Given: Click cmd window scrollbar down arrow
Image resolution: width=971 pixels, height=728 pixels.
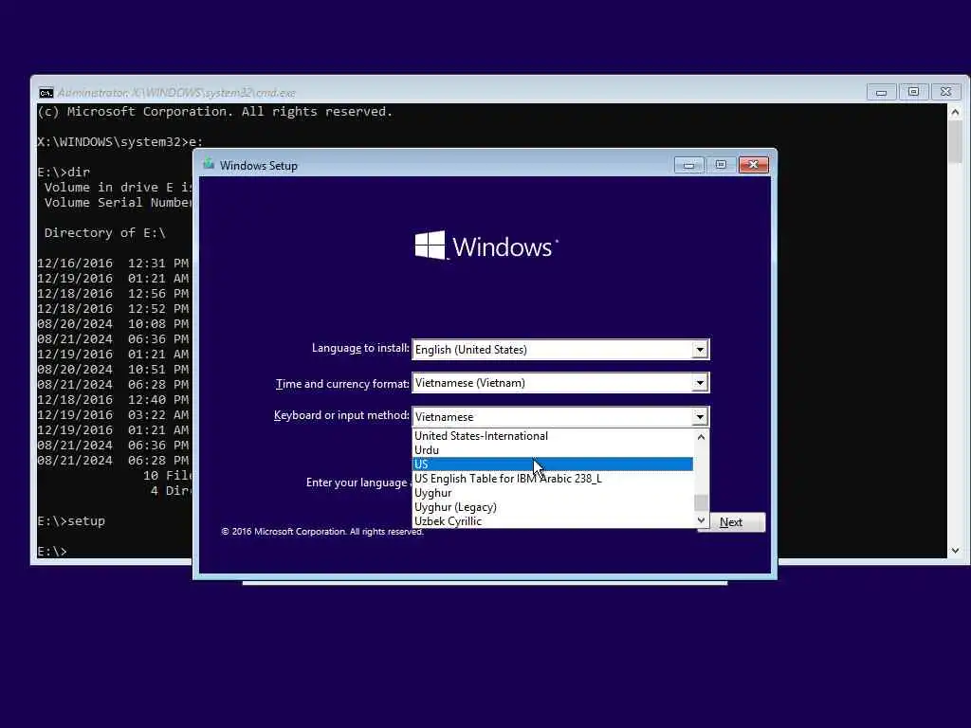Looking at the screenshot, I should 955,551.
